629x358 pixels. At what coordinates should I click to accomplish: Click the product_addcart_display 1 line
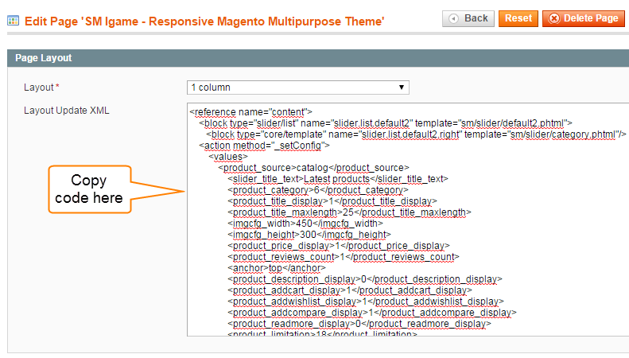pyautogui.click(x=349, y=290)
